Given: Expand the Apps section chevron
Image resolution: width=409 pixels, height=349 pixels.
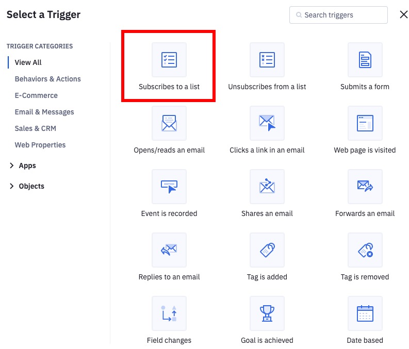Looking at the screenshot, I should click(x=11, y=165).
